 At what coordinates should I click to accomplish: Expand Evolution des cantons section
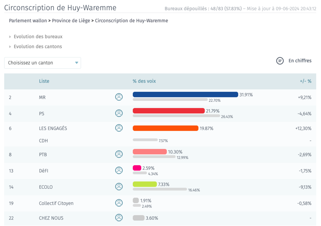35,46
